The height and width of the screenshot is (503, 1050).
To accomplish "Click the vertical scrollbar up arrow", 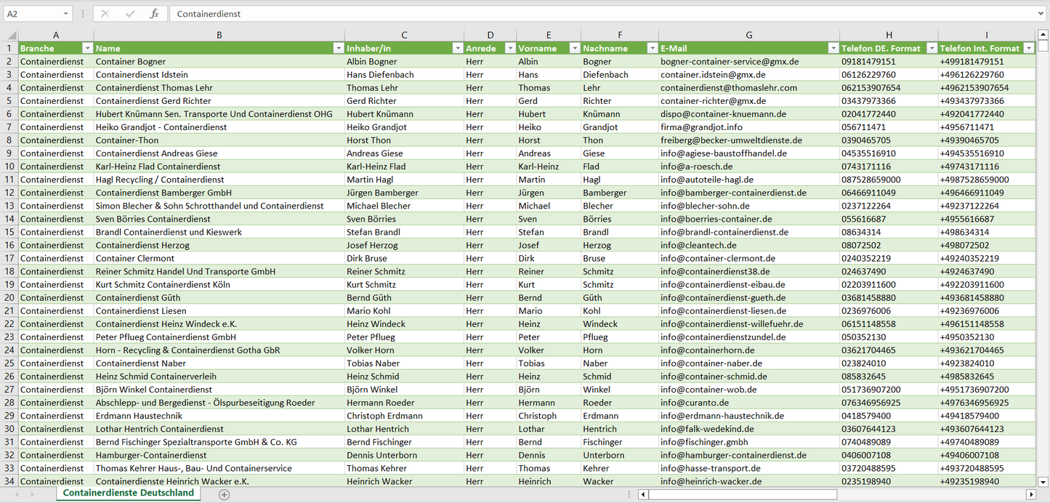I will 1043,35.
